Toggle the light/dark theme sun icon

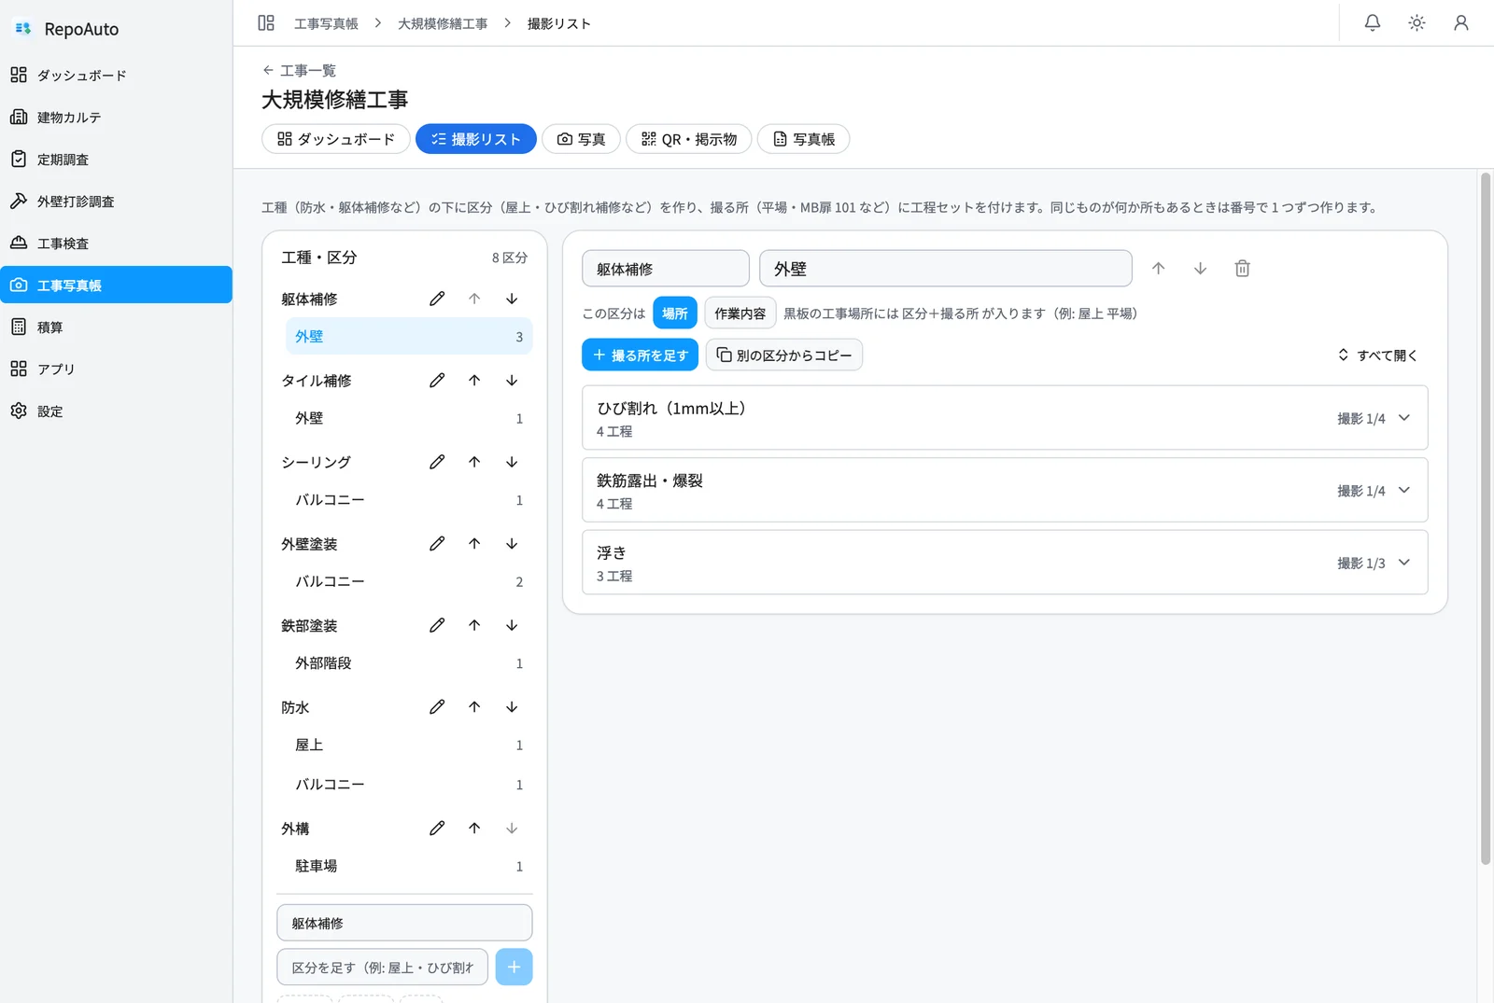1416,23
